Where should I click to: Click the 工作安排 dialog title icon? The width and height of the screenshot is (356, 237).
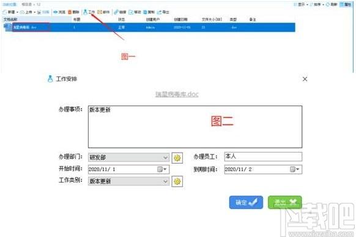point(50,79)
